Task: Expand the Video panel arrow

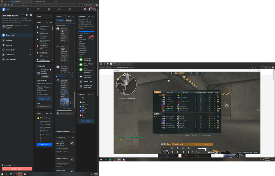Action: [51, 16]
